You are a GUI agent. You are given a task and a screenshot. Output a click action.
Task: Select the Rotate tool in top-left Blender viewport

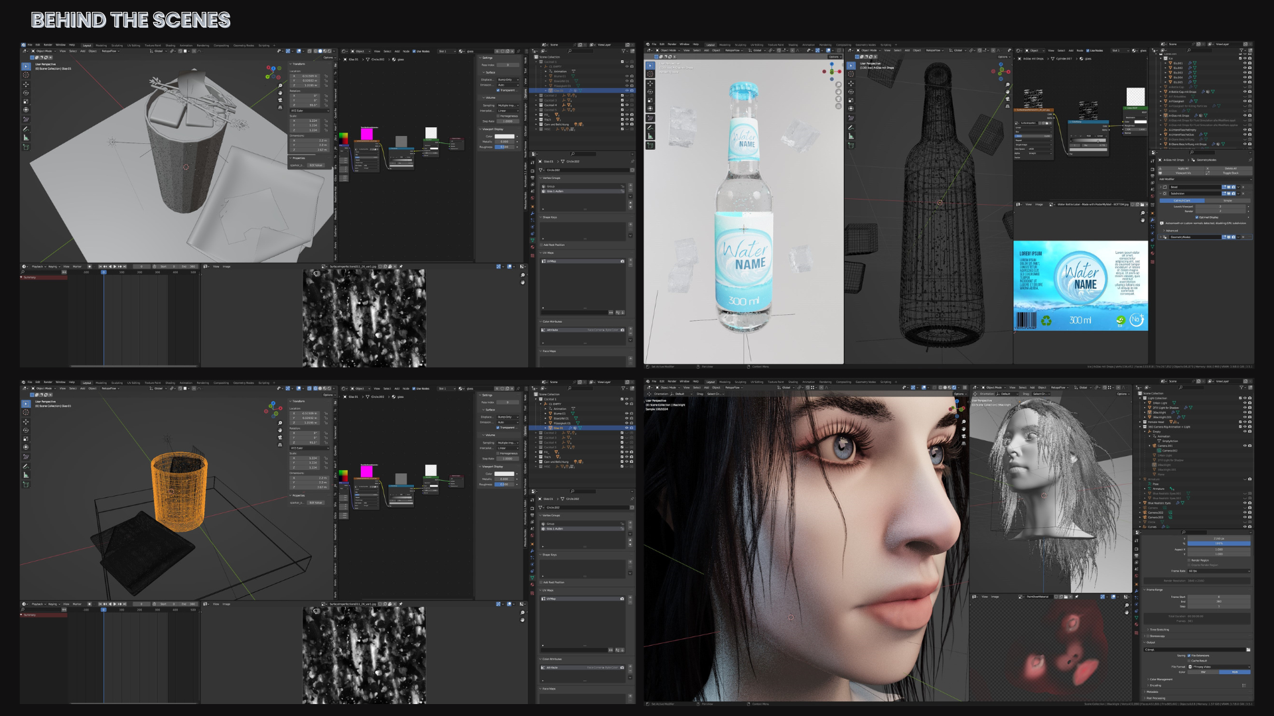[26, 93]
